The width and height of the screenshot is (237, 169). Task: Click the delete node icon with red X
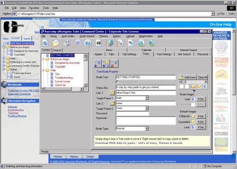coord(114,64)
